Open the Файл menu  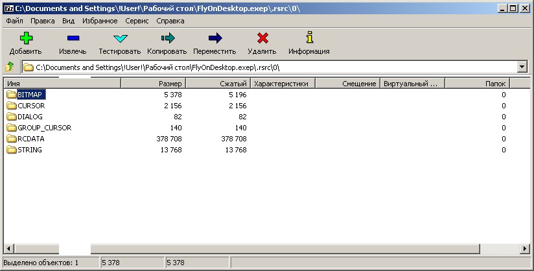click(x=15, y=21)
